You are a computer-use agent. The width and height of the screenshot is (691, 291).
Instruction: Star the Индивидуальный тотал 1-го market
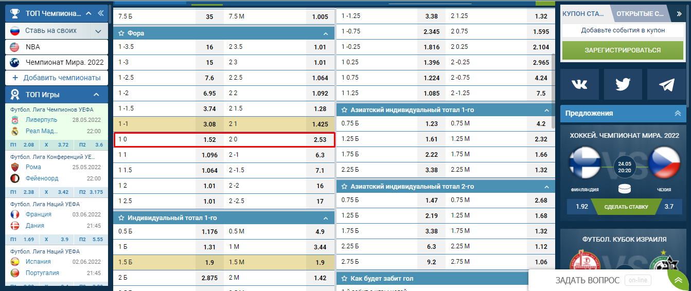coord(121,218)
